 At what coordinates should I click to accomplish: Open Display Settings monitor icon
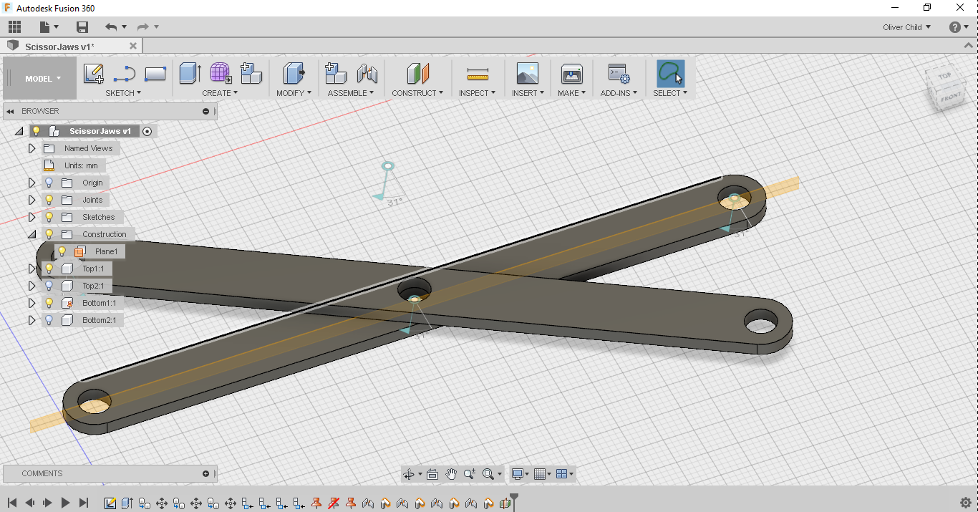click(518, 474)
